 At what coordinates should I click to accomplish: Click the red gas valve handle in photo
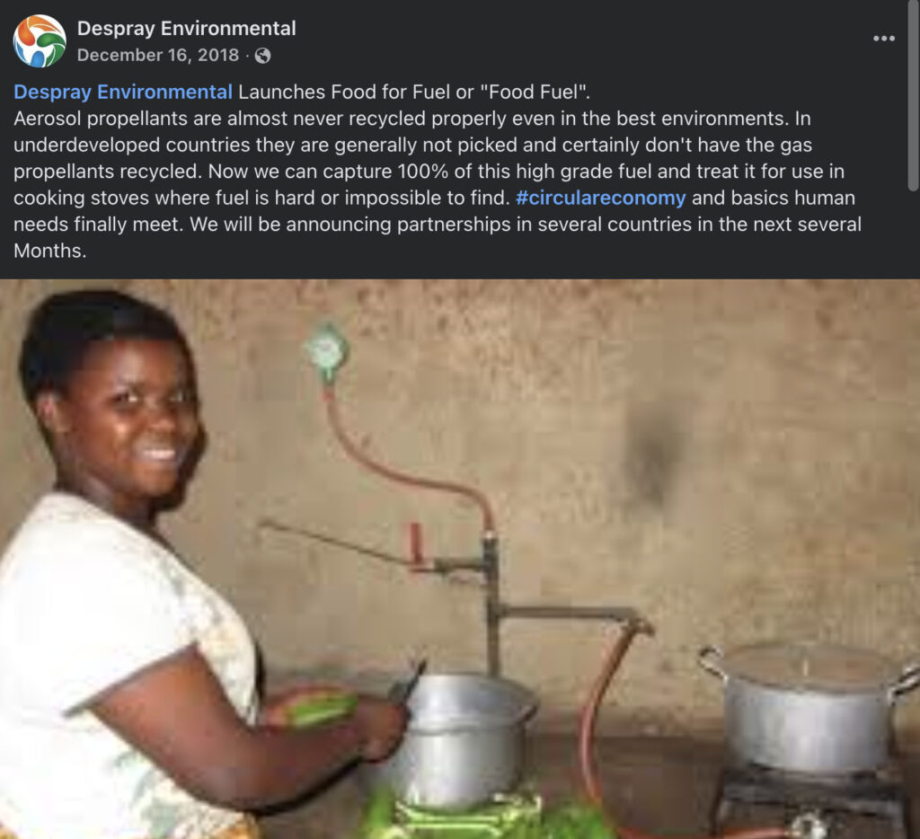click(416, 544)
